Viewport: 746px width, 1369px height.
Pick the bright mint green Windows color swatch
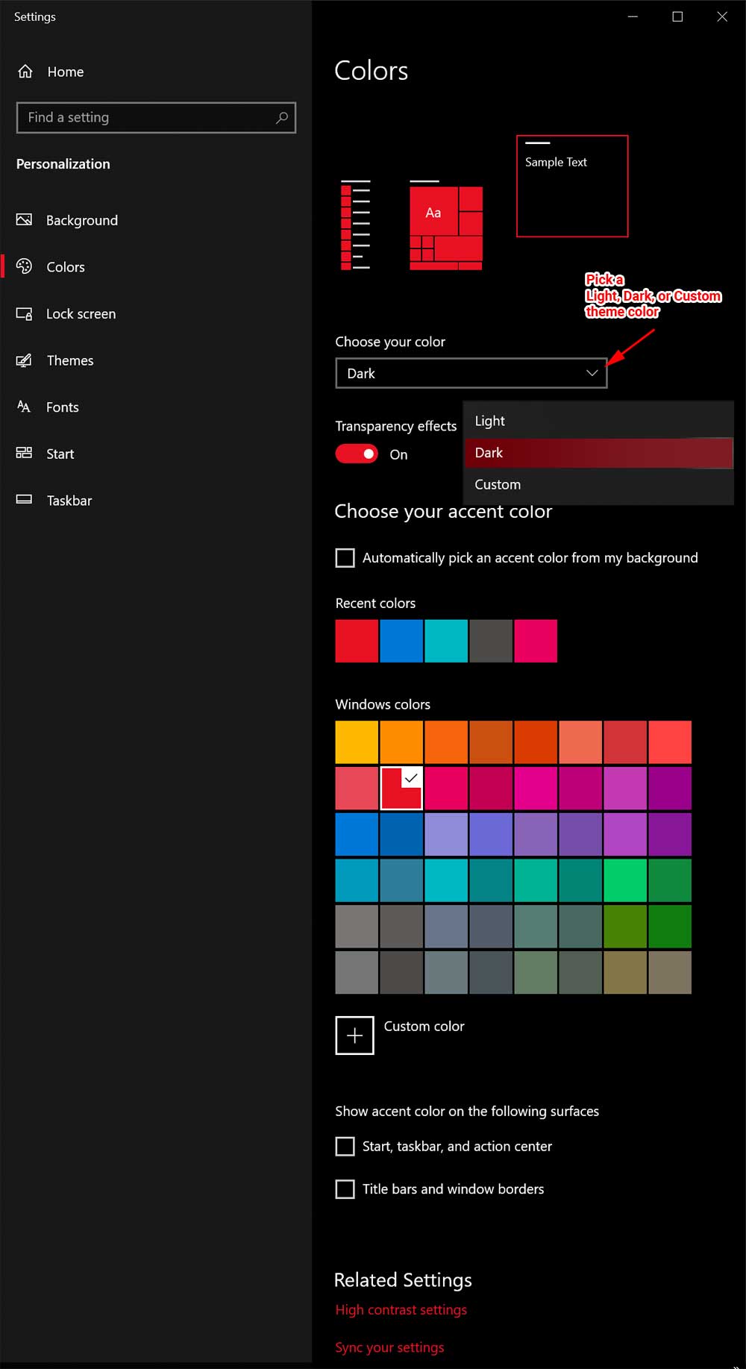click(625, 880)
